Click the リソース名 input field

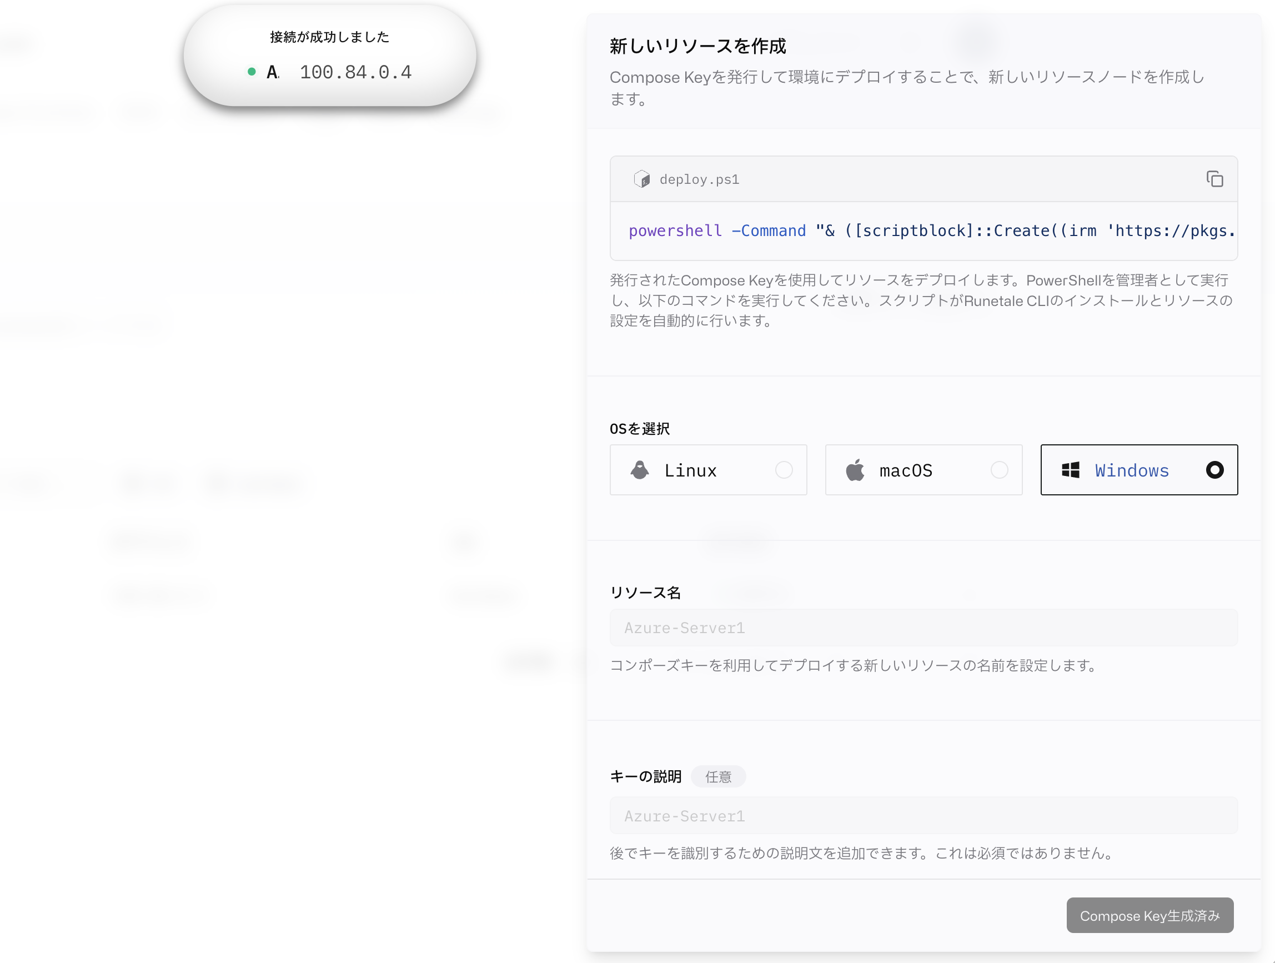(x=923, y=628)
